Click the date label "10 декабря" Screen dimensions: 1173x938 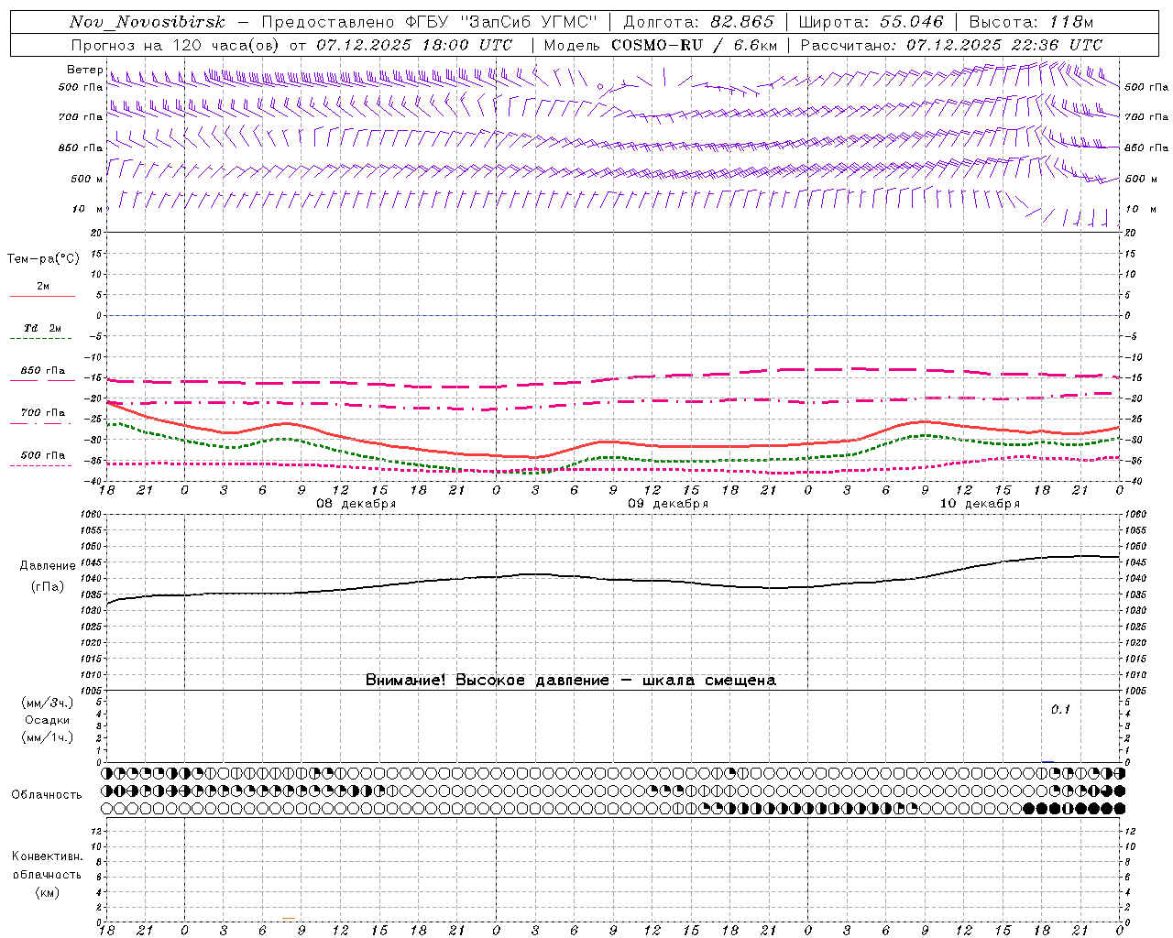[x=980, y=504]
